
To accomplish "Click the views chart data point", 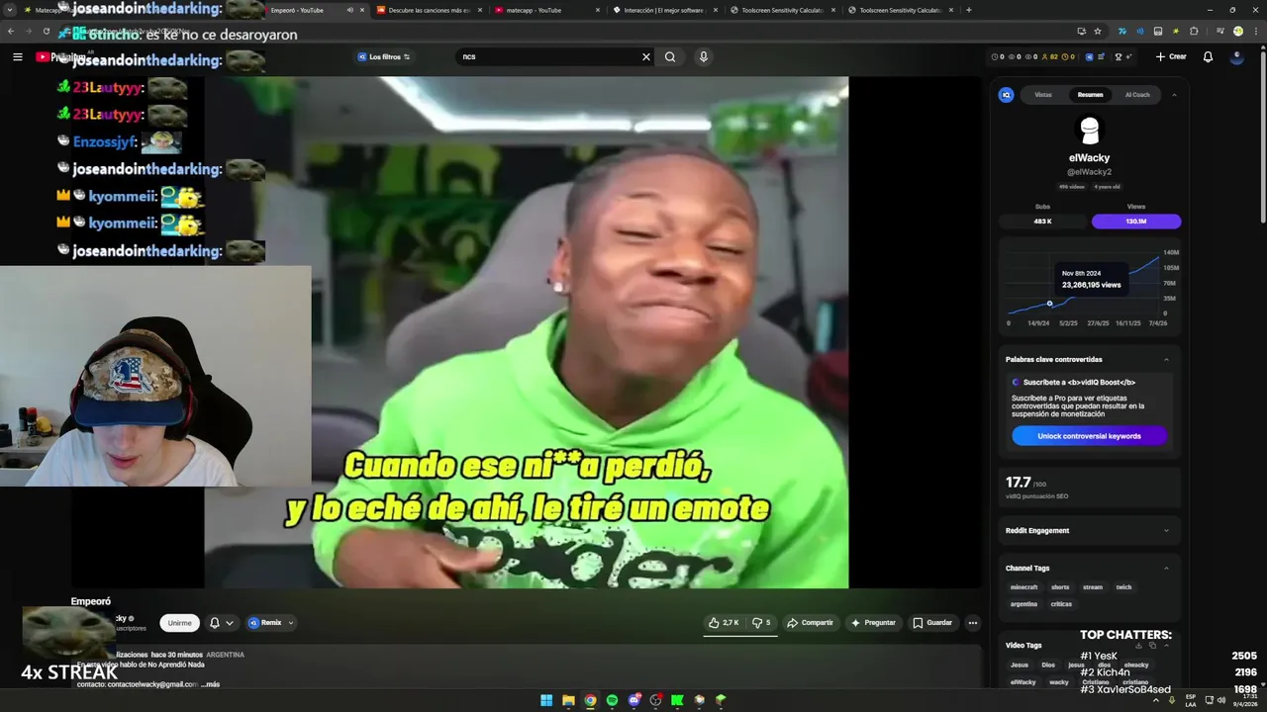I will (x=1050, y=304).
